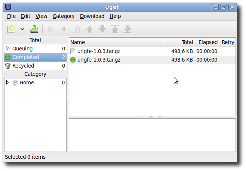The image size is (246, 171).
Task: Open the Download menu
Action: point(92,16)
